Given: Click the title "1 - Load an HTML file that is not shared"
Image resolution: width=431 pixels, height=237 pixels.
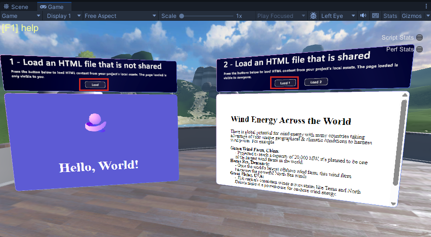Looking at the screenshot, I should [86, 64].
